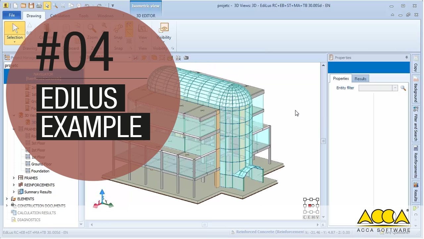This screenshot has width=424, height=239.
Task: Click the 3D editor toolbar icon with X mark
Action: pyautogui.click(x=178, y=58)
